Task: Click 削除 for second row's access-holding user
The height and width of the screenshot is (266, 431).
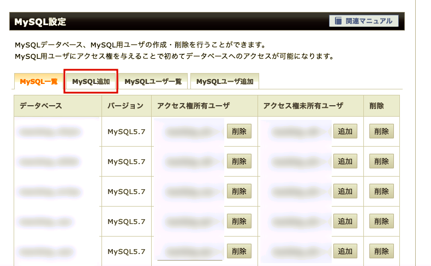Action: pyautogui.click(x=239, y=161)
